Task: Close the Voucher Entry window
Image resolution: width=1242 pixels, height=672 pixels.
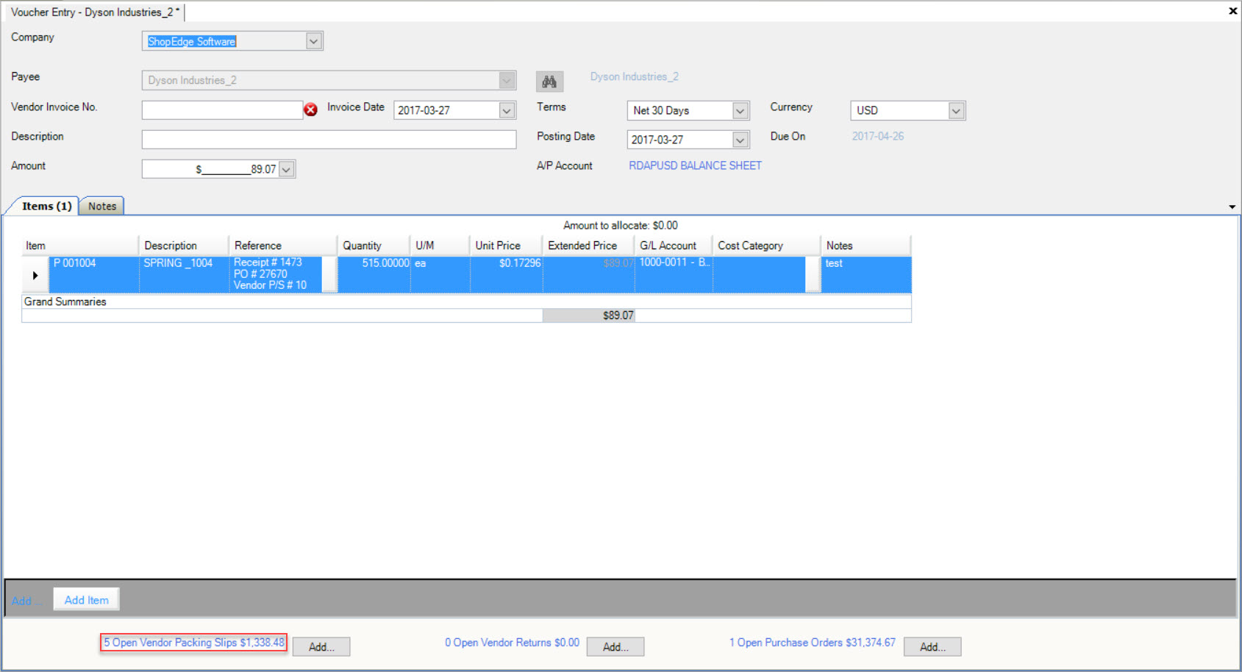Action: (1232, 11)
